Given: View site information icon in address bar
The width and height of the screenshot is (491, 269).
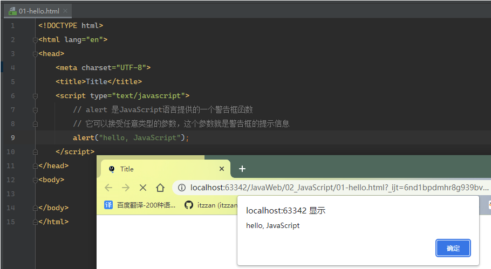Looking at the screenshot, I should [182, 188].
